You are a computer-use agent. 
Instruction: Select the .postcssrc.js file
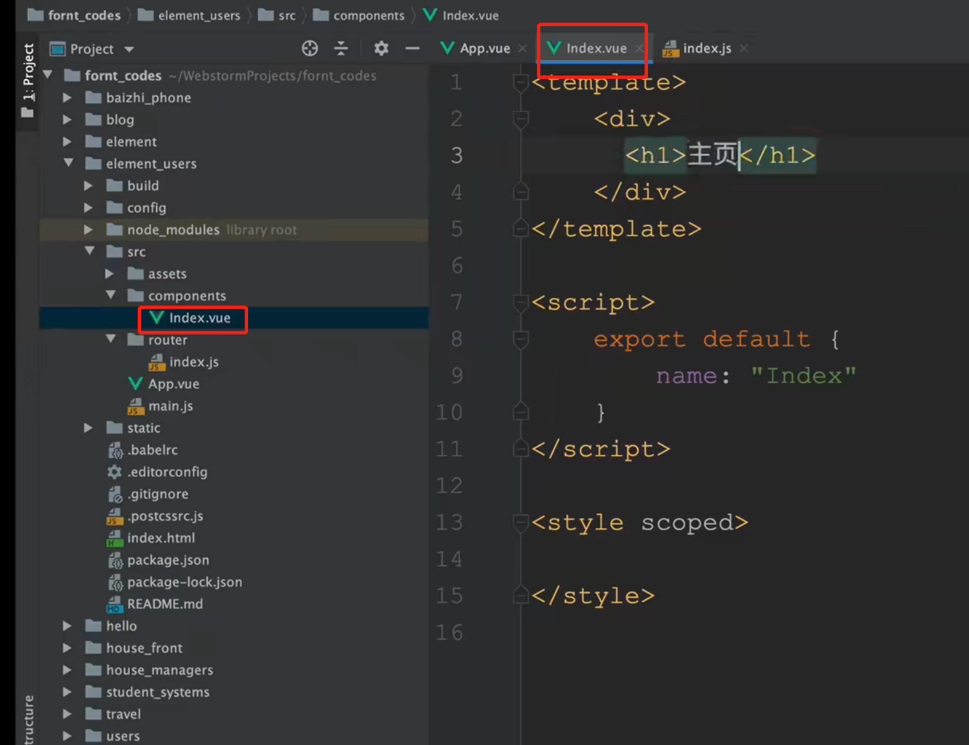click(x=155, y=516)
